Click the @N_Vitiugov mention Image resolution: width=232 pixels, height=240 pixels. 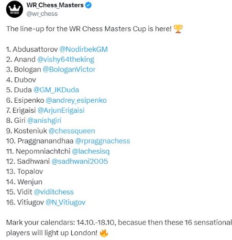coord(66,202)
